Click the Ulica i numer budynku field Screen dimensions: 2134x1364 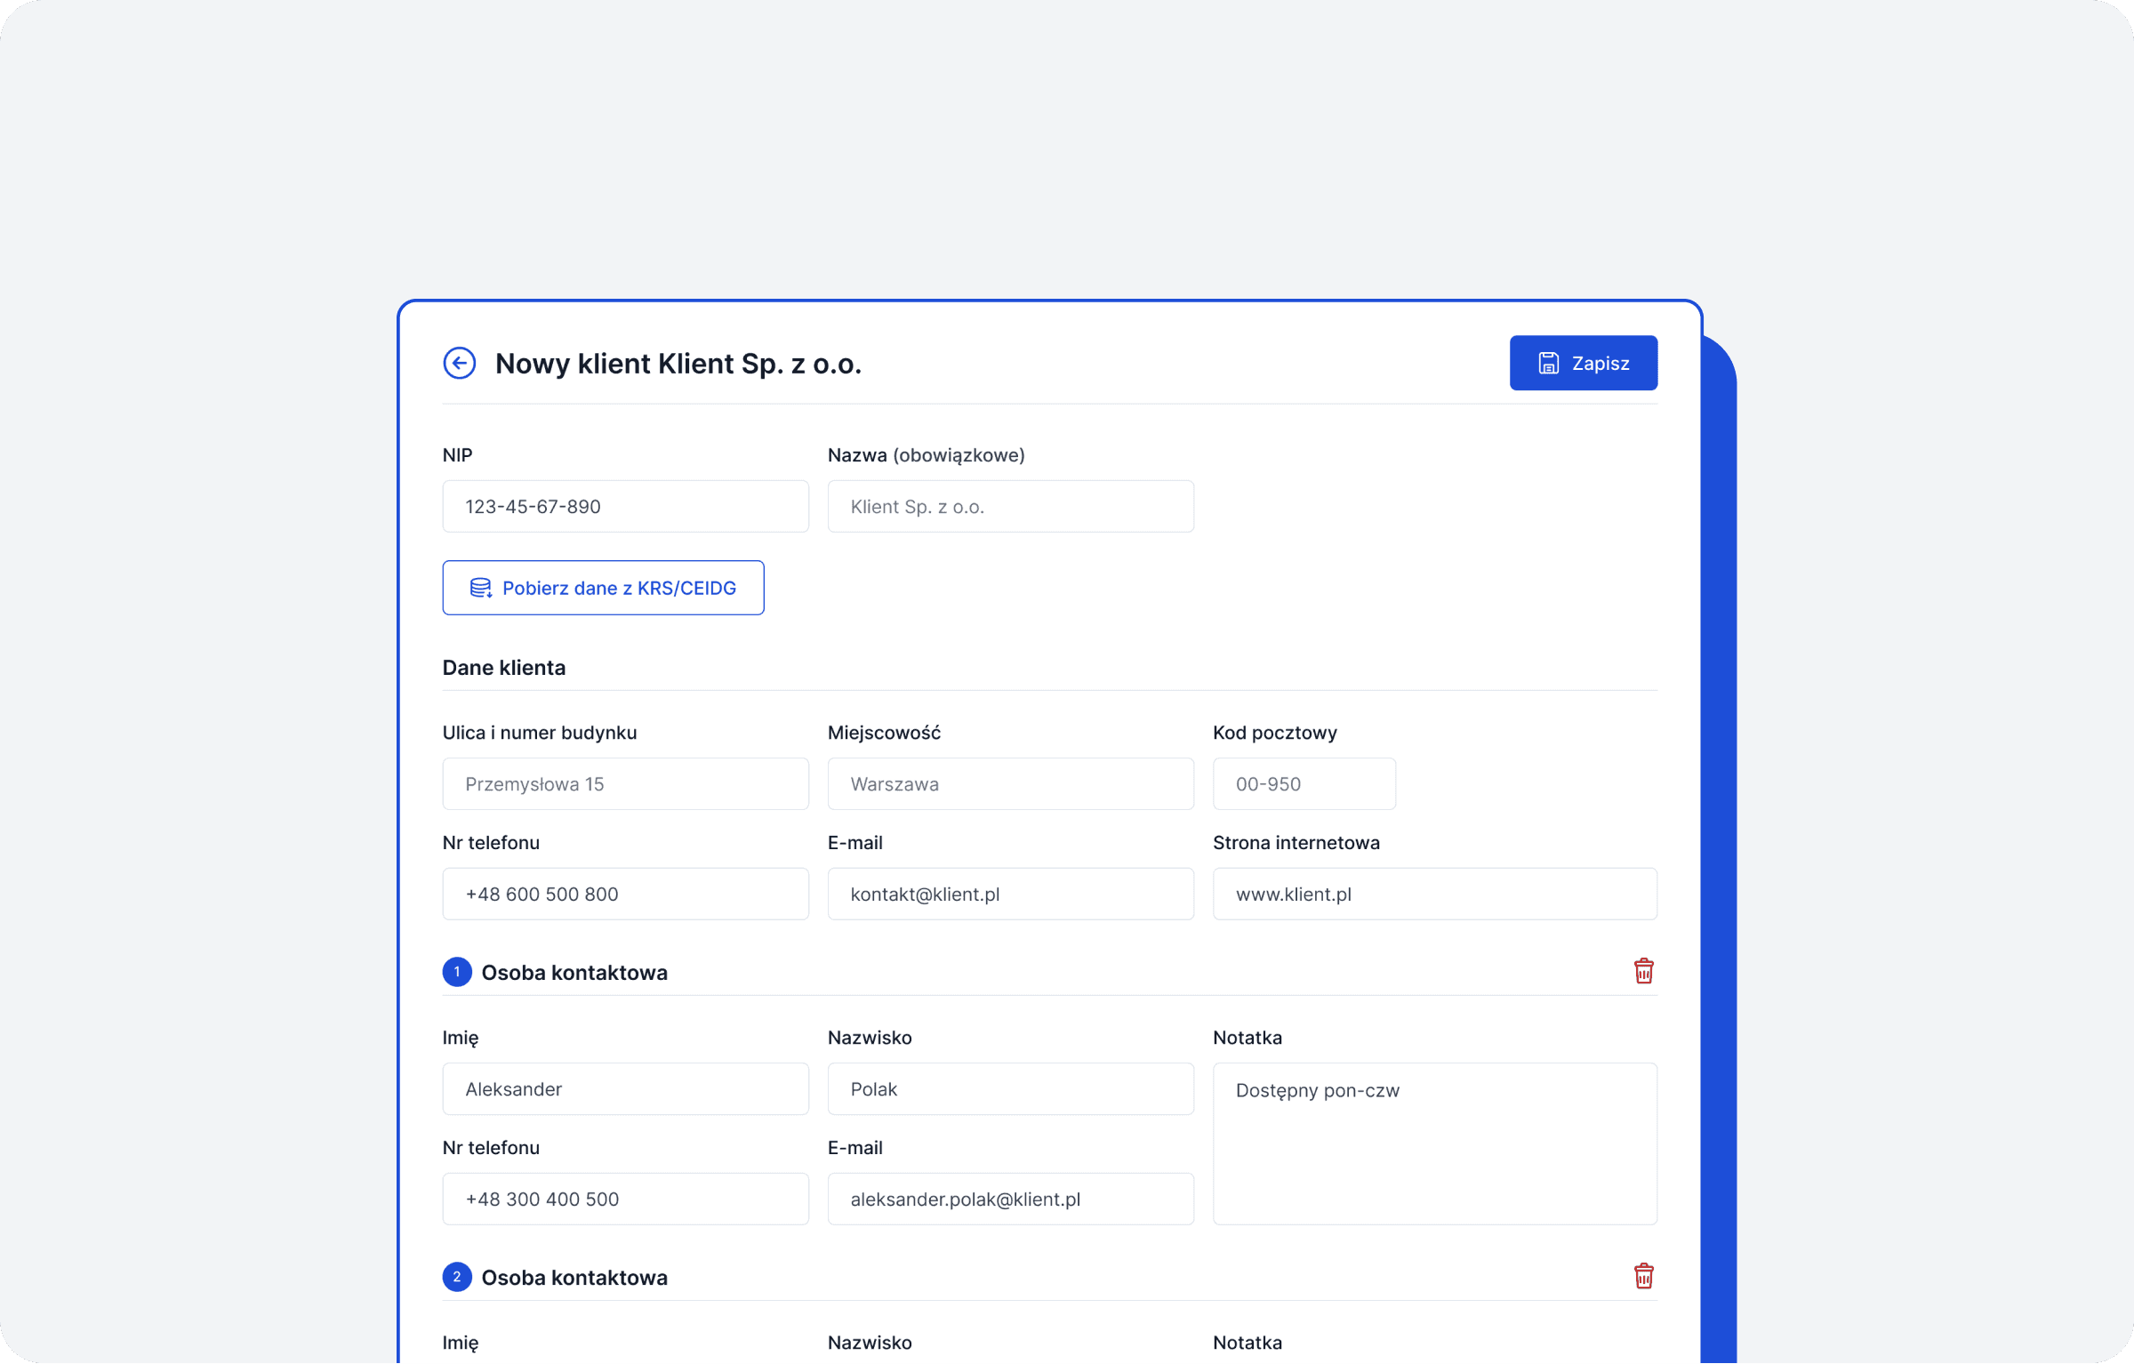(625, 784)
